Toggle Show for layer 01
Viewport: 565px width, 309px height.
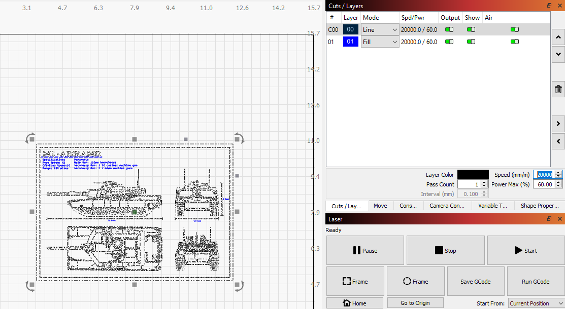pyautogui.click(x=471, y=42)
